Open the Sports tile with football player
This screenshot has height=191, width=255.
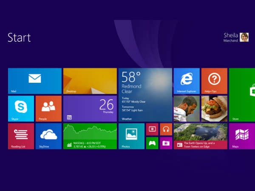click(187, 109)
